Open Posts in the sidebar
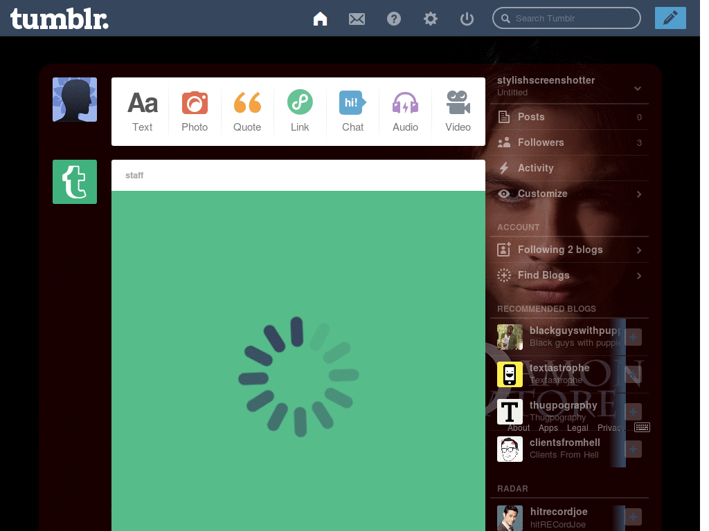The image size is (709, 531). pos(569,117)
